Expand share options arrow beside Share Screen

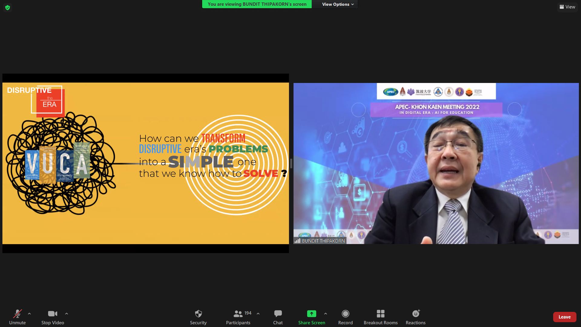click(x=326, y=314)
